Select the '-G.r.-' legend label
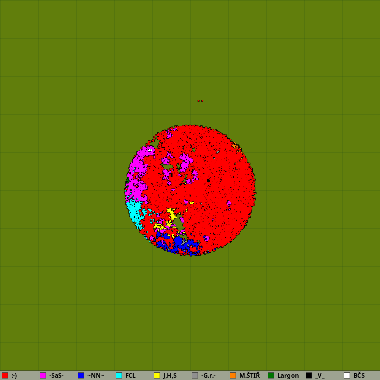Image resolution: width=380 pixels, height=380 pixels. click(x=208, y=376)
